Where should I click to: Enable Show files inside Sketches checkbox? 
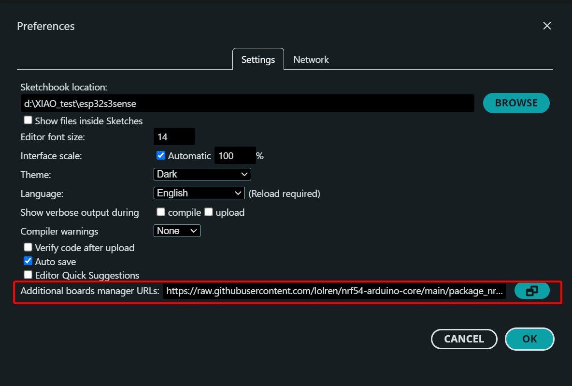29,120
